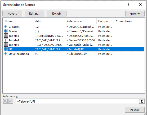Viewport: 147px width, 115px height.
Task: Click the UFSelecionada name icon
Action: (x=6, y=54)
